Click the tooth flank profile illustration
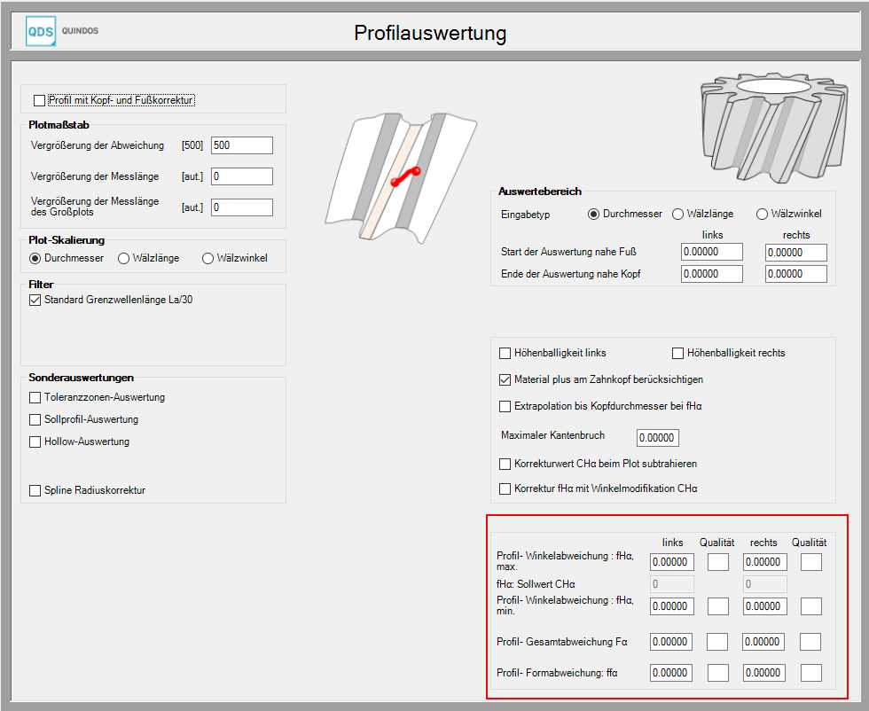The width and height of the screenshot is (869, 711). click(401, 177)
